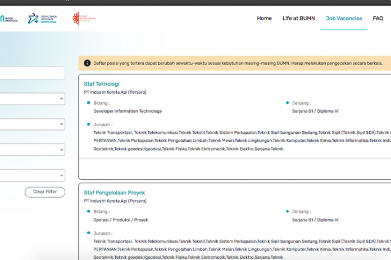Open the third filter dropdown in the sidebar
Viewport: 391px width, 260px height.
coord(31,150)
